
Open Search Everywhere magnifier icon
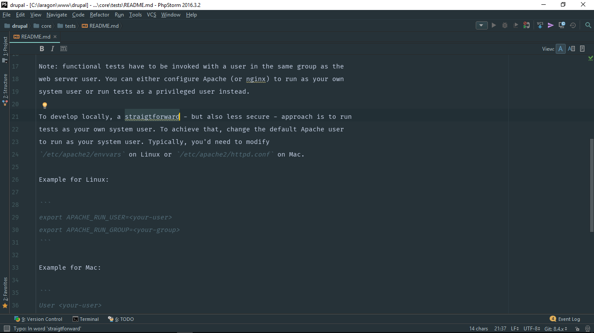click(588, 26)
